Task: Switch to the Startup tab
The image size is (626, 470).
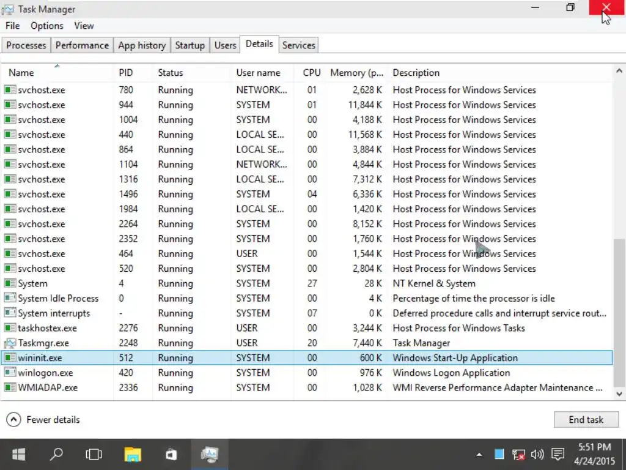Action: [x=190, y=45]
